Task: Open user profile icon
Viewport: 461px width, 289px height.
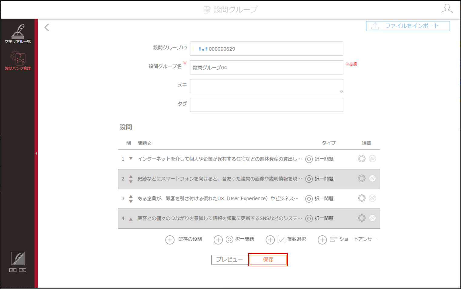Action: click(447, 9)
